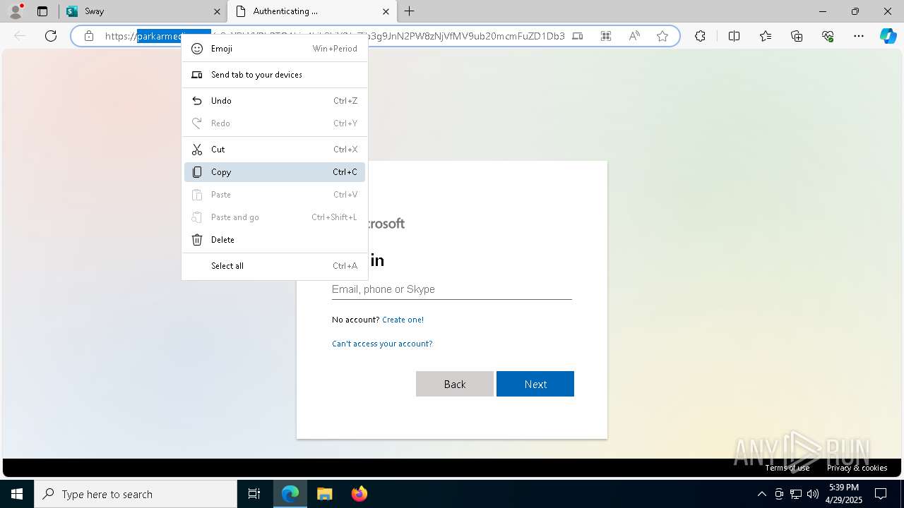The image size is (904, 508).
Task: Start Read aloud from address bar
Action: 634,36
